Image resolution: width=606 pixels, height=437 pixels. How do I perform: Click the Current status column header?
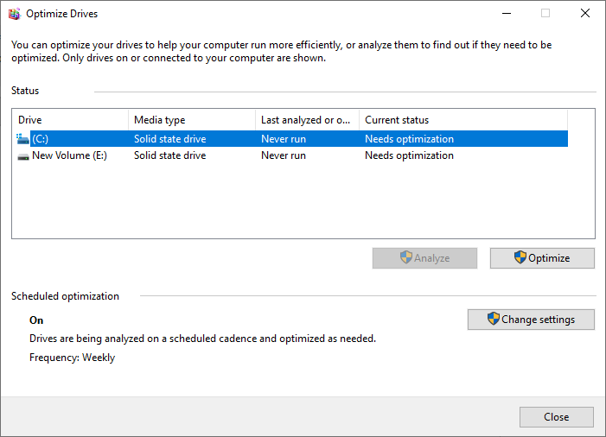[463, 120]
